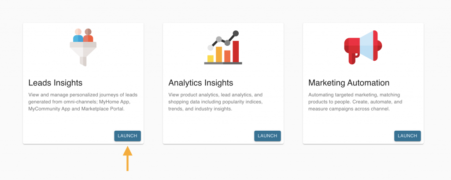
Task: Select the Leads Insights card title
Action: (55, 83)
